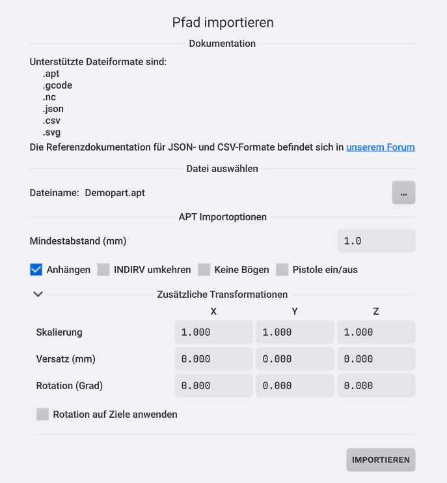
Task: Click the Mindestabstand (mm) input field
Action: tap(376, 241)
